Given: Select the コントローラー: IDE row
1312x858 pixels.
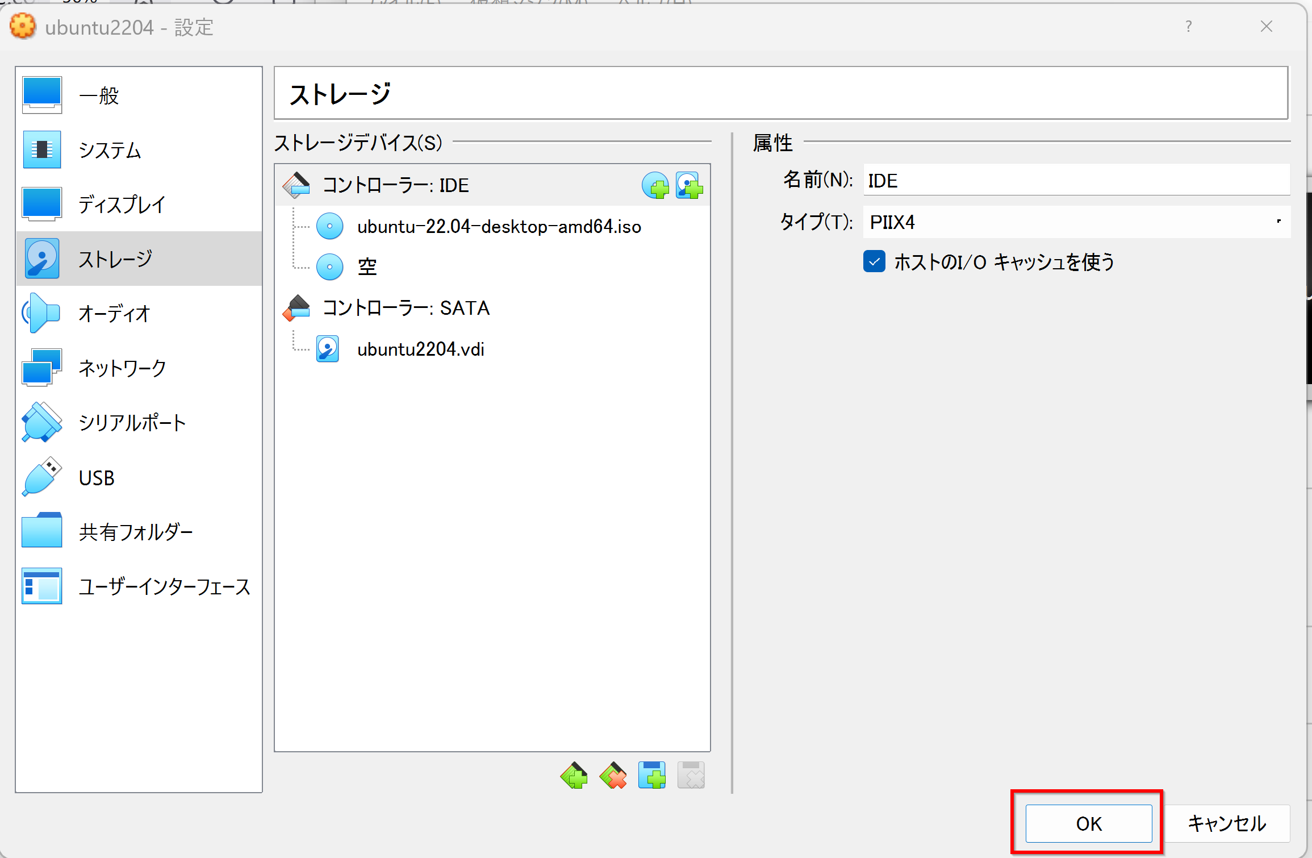Looking at the screenshot, I should pos(492,185).
